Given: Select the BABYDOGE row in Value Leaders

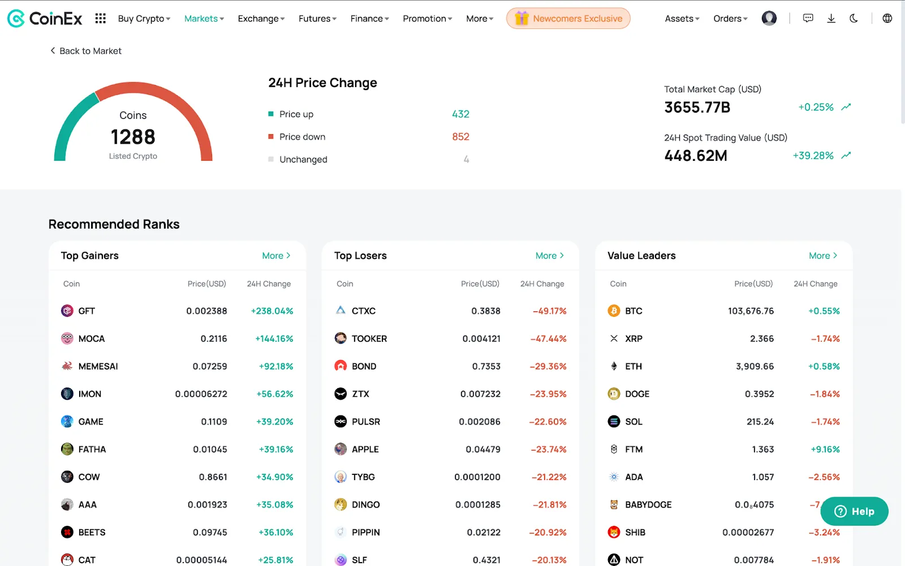Looking at the screenshot, I should coord(723,505).
